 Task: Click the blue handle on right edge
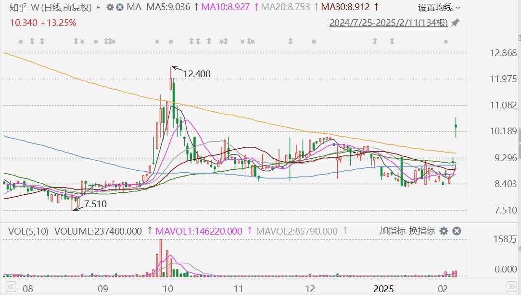coord(519,144)
